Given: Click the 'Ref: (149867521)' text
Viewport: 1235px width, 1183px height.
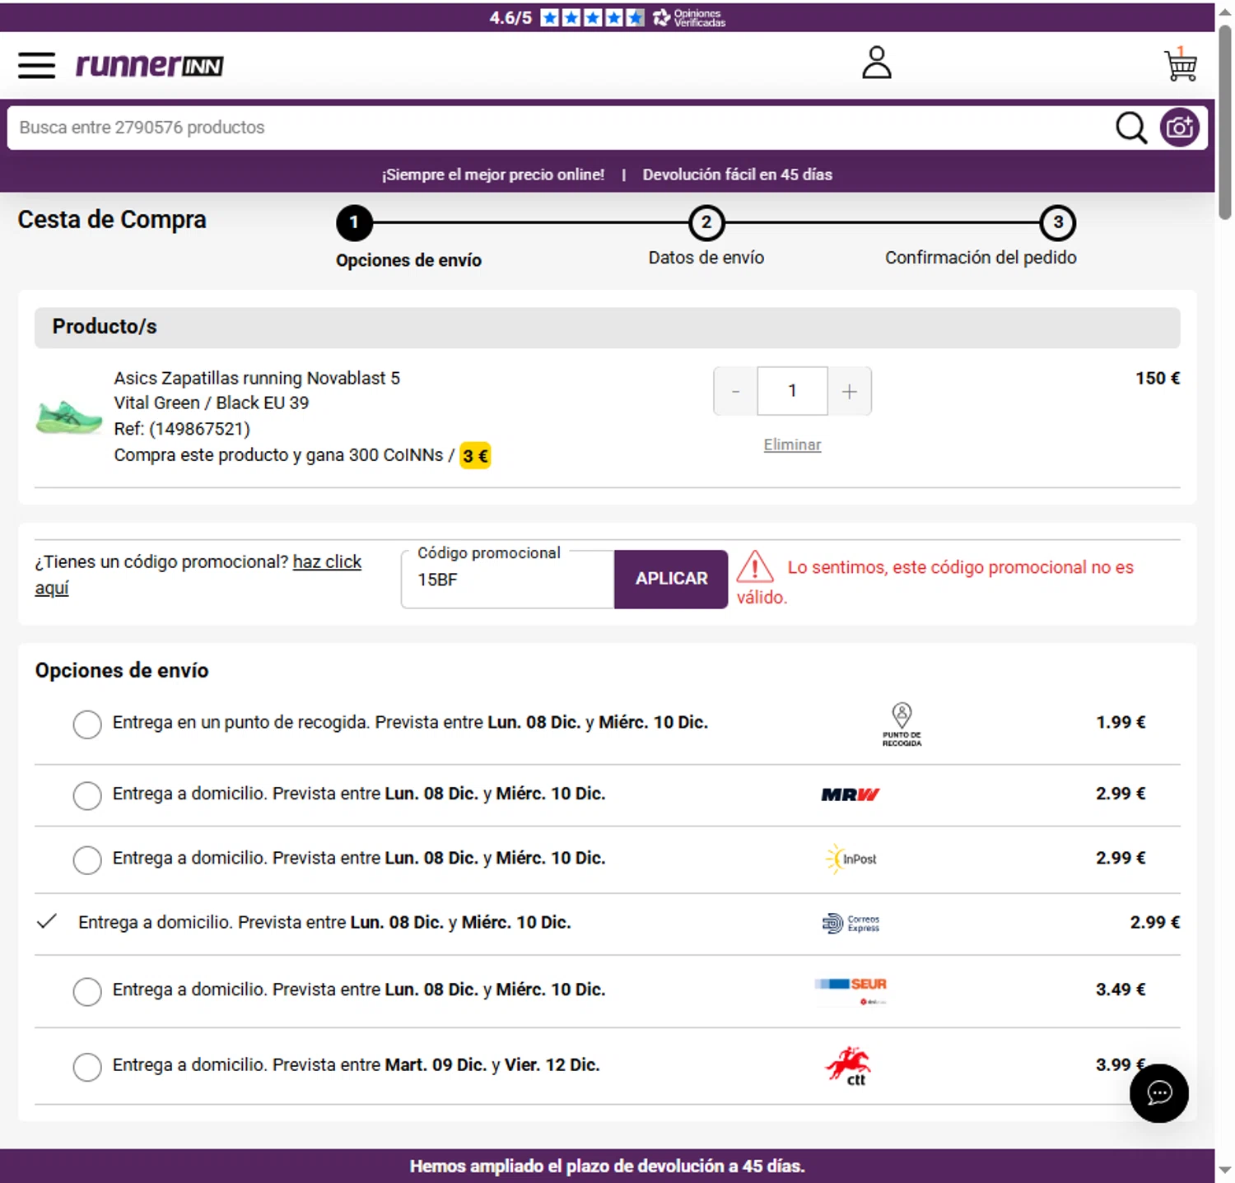Looking at the screenshot, I should pyautogui.click(x=182, y=429).
